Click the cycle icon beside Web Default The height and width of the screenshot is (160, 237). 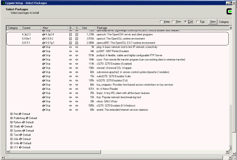pos(21,143)
